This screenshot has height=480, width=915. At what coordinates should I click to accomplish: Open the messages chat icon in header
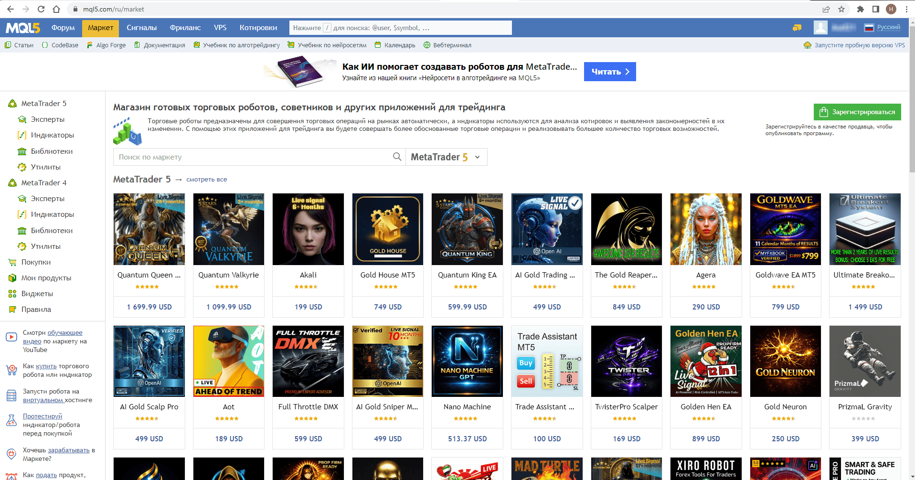797,28
